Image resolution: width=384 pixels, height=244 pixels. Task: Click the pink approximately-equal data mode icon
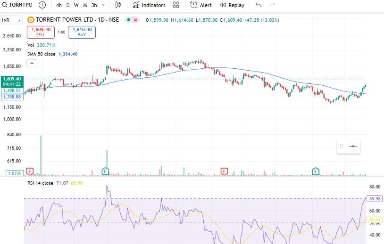[135, 20]
